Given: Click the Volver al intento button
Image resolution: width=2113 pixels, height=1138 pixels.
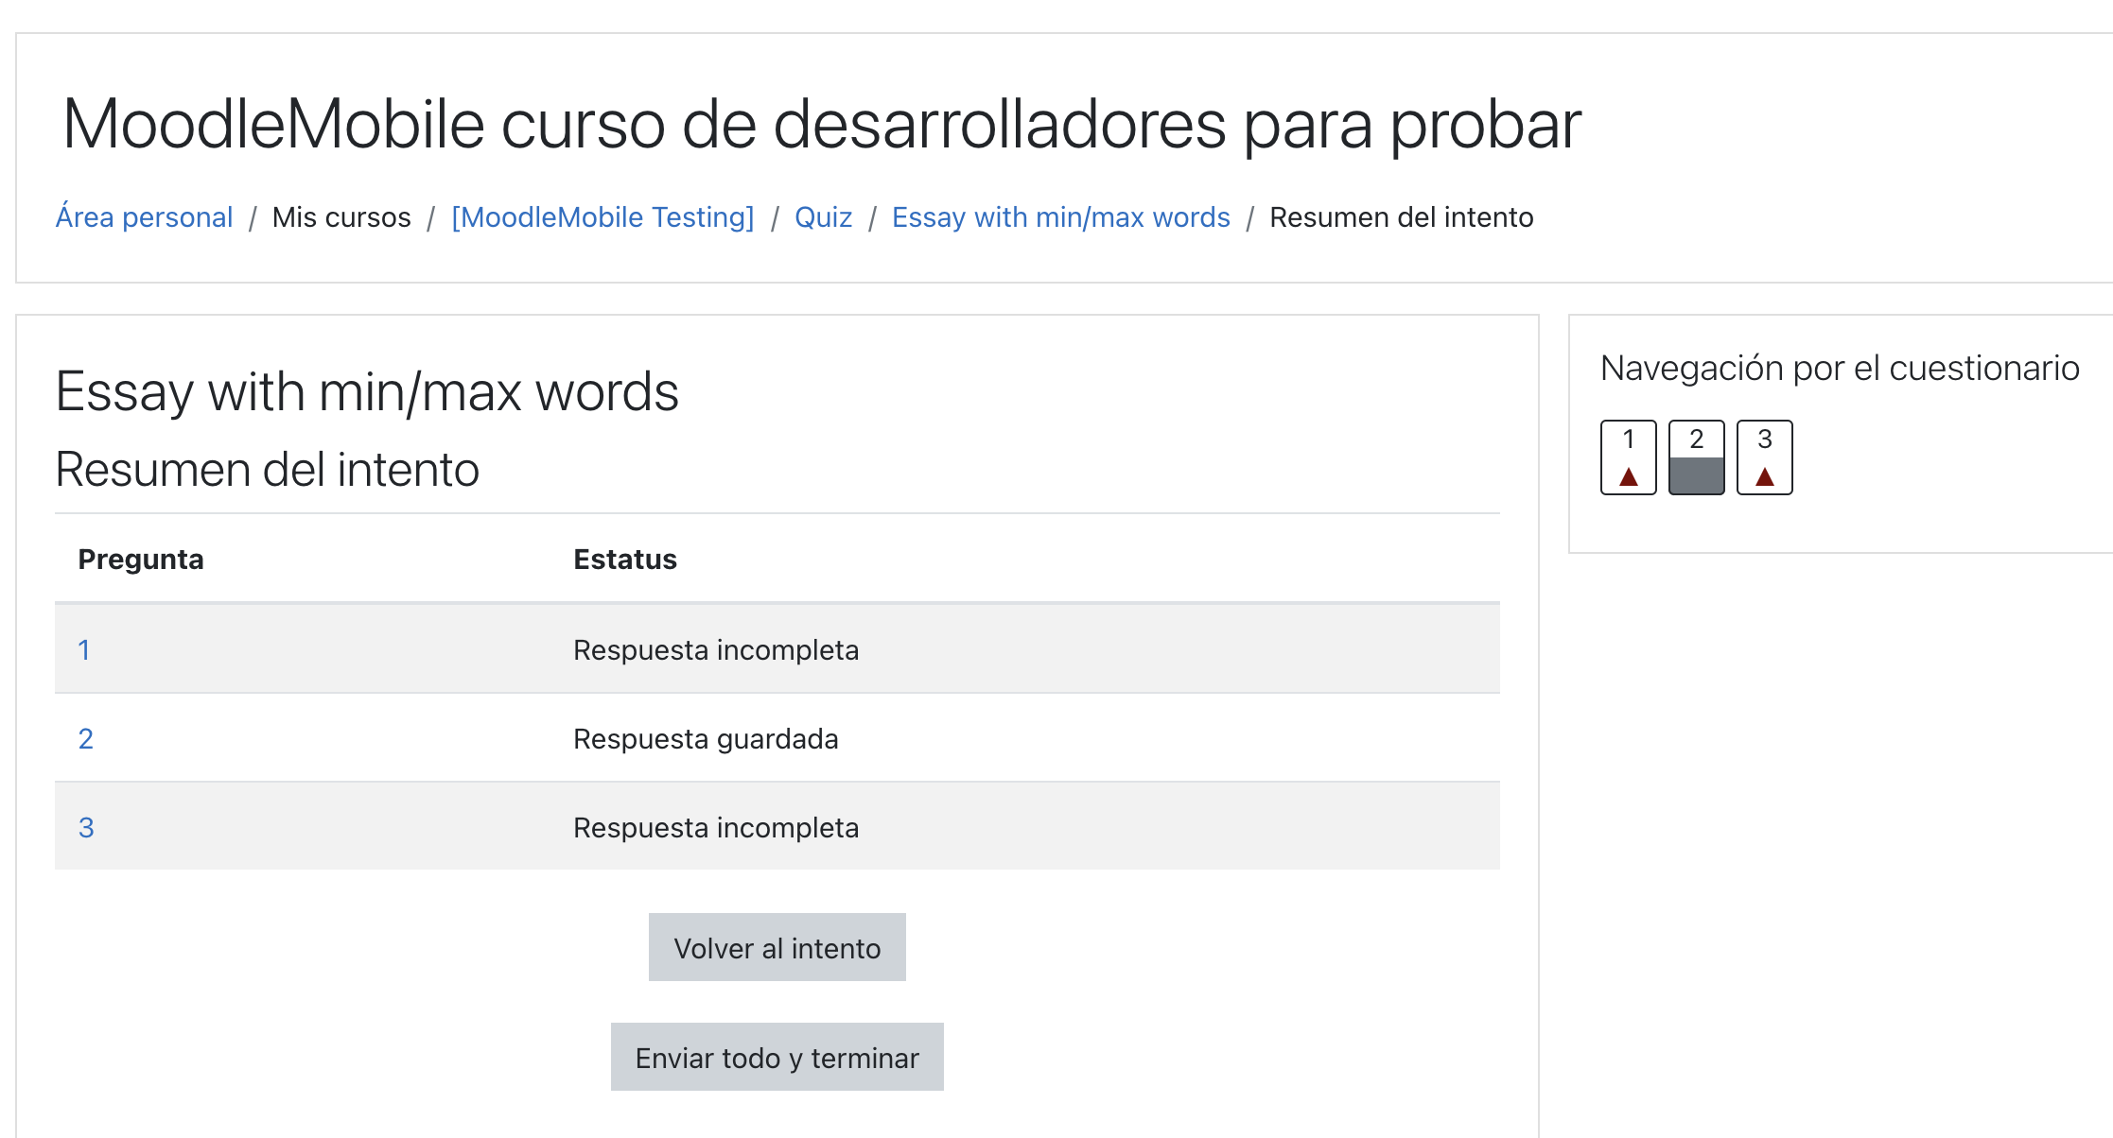Looking at the screenshot, I should [x=777, y=947].
